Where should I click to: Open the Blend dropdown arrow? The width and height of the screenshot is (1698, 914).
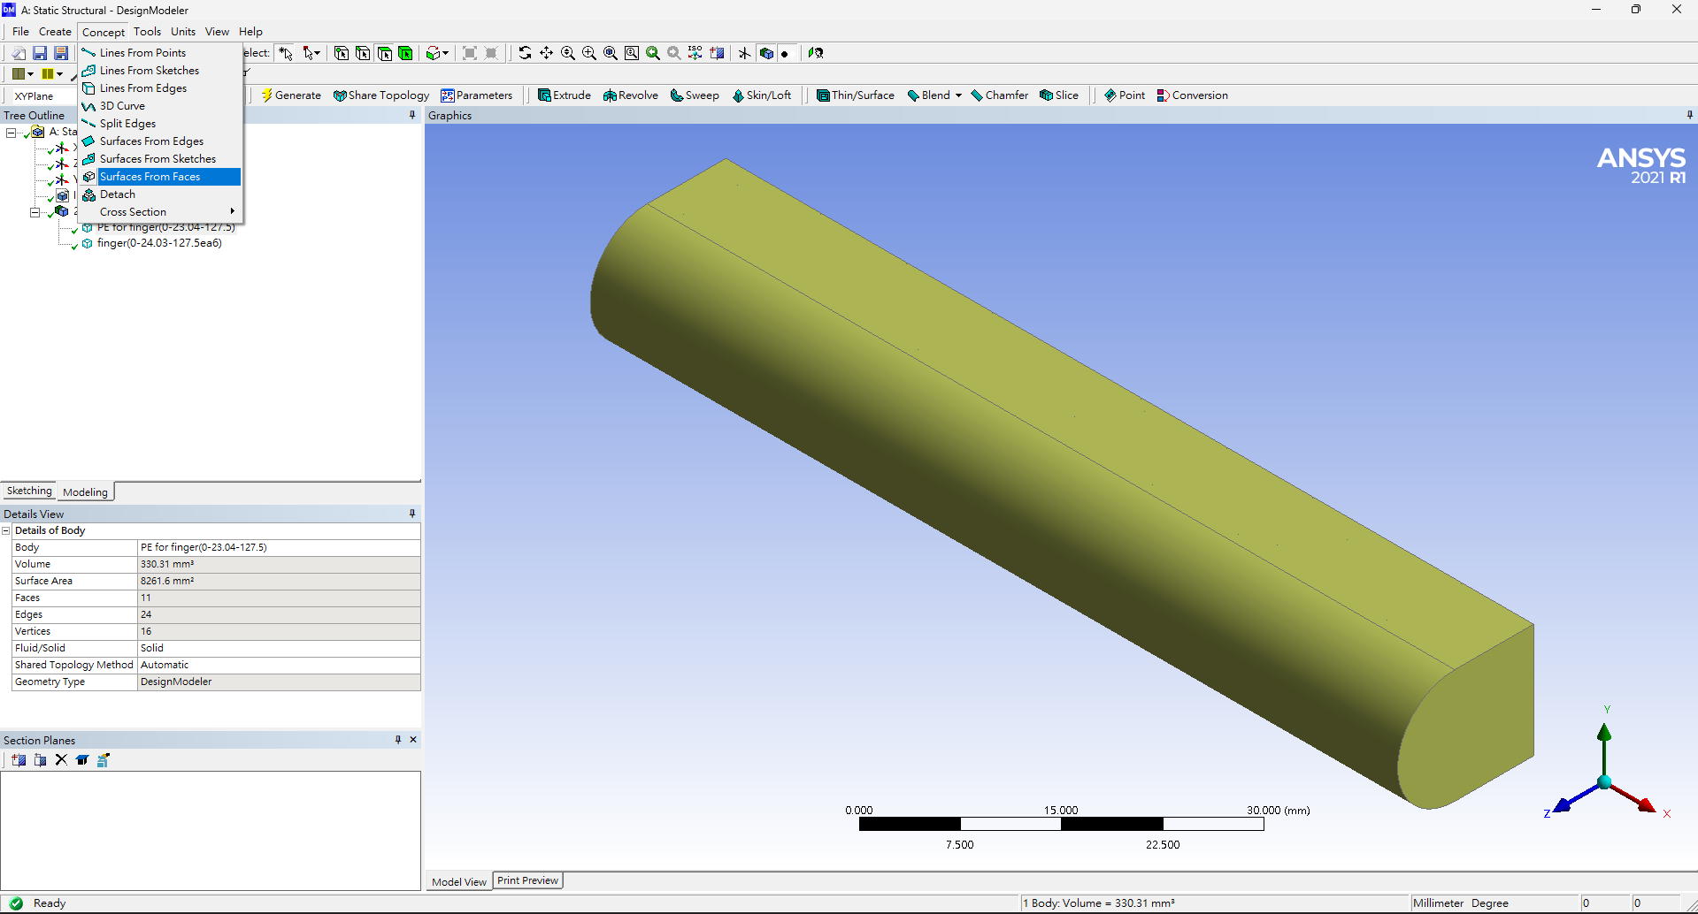tap(958, 95)
